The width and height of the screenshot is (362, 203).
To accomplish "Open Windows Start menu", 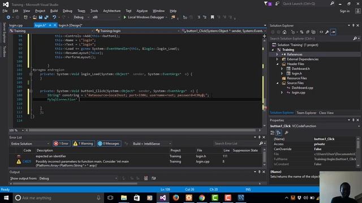I will point(6,198).
